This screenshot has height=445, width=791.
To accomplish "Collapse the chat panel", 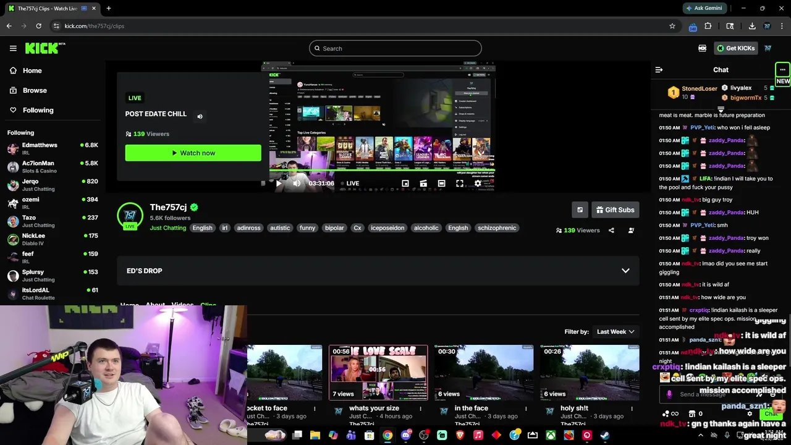I will point(659,70).
